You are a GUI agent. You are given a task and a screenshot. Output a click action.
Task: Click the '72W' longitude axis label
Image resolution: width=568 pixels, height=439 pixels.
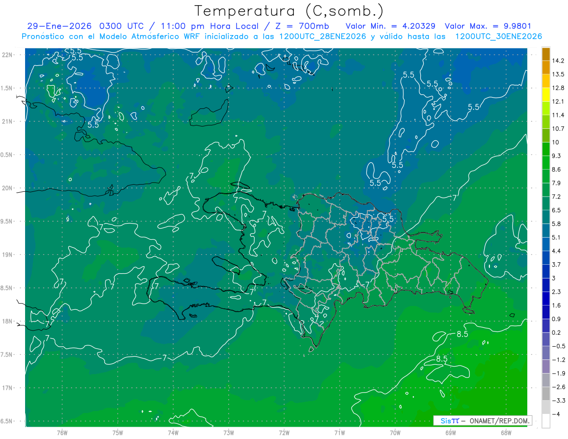[284, 433]
